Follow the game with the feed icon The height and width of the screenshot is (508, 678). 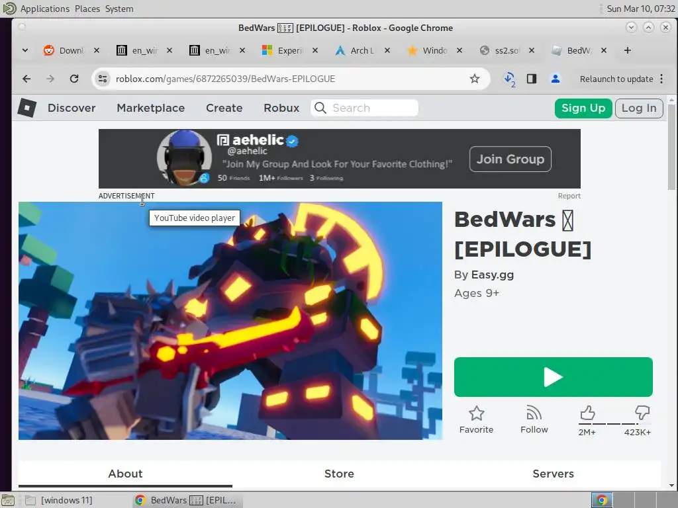pyautogui.click(x=534, y=413)
